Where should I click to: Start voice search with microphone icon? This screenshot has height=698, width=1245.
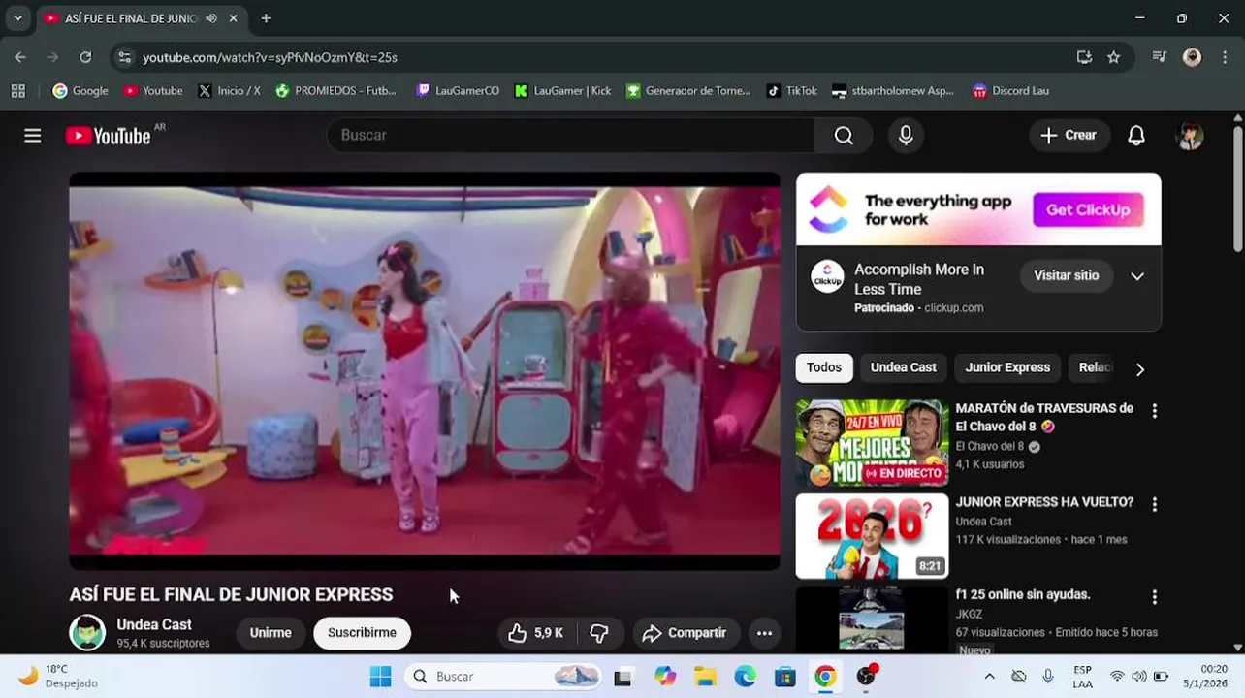(906, 136)
